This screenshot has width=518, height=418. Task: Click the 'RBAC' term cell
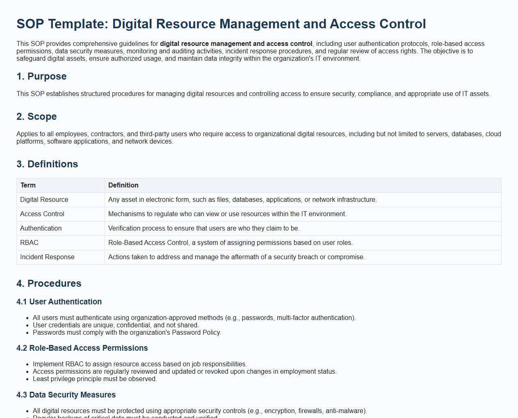pyautogui.click(x=29, y=243)
